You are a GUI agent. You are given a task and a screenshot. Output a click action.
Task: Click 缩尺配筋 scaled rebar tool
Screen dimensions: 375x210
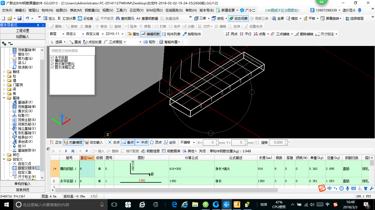(x=130, y=151)
